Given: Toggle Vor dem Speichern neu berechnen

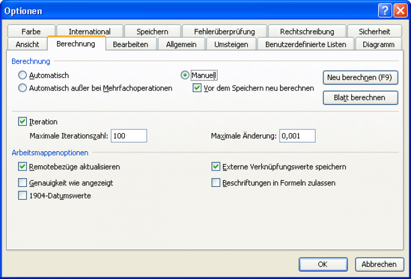Looking at the screenshot, I should (197, 88).
